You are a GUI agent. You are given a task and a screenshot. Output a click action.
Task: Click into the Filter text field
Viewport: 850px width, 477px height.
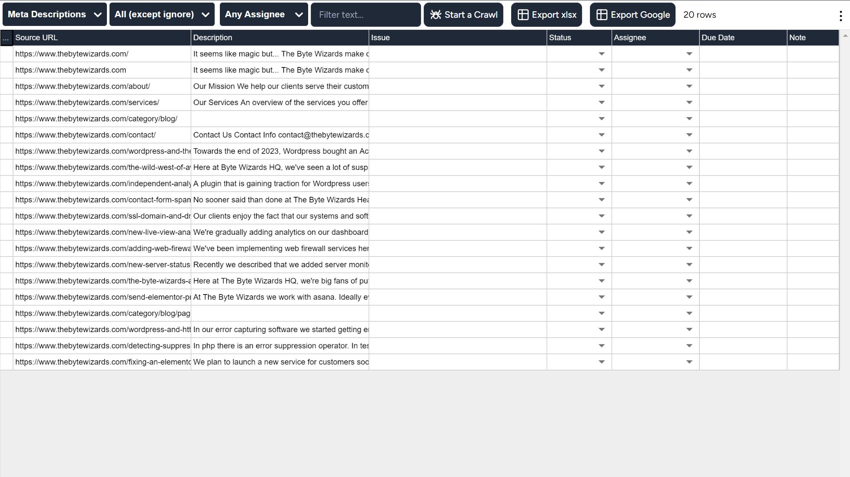[365, 15]
